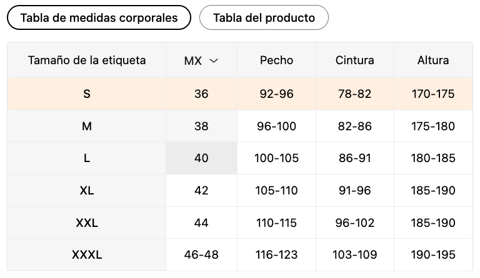Viewport: 480px width, 278px height.
Task: Expand the MX region dropdown chevron
Action: pos(214,60)
